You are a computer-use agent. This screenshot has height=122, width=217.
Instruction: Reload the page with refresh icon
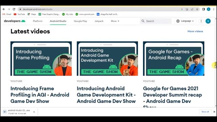14,9
